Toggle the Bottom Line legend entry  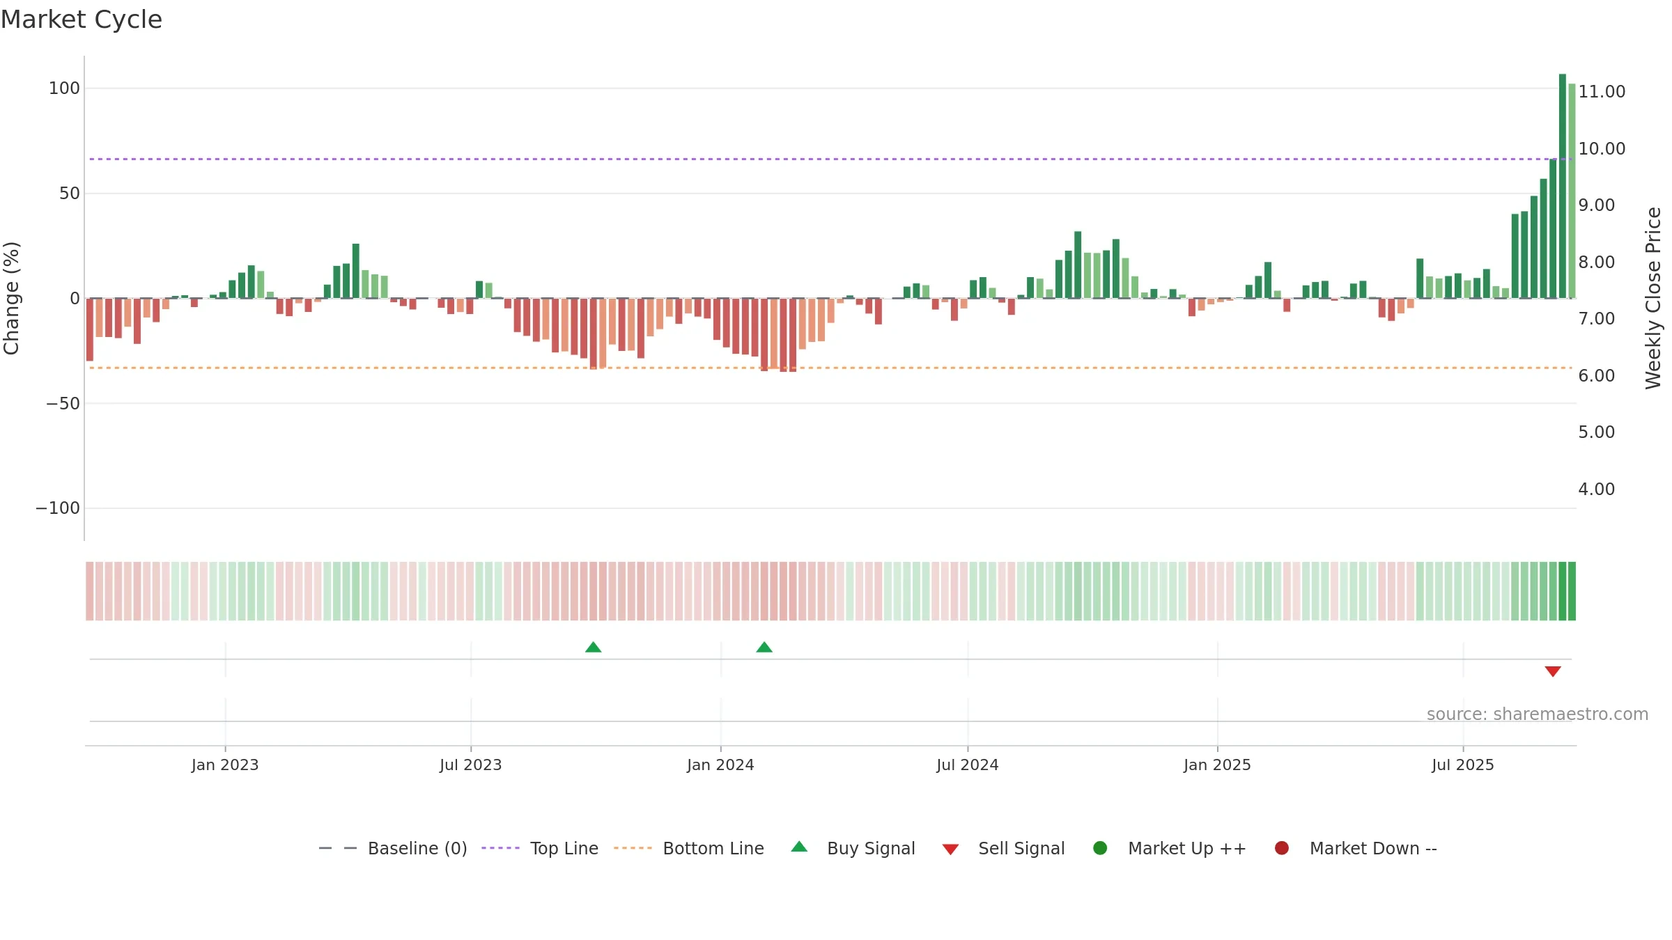689,848
